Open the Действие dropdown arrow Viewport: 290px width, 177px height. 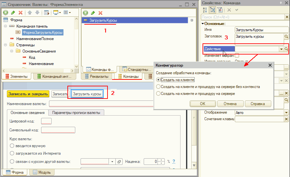281,49
